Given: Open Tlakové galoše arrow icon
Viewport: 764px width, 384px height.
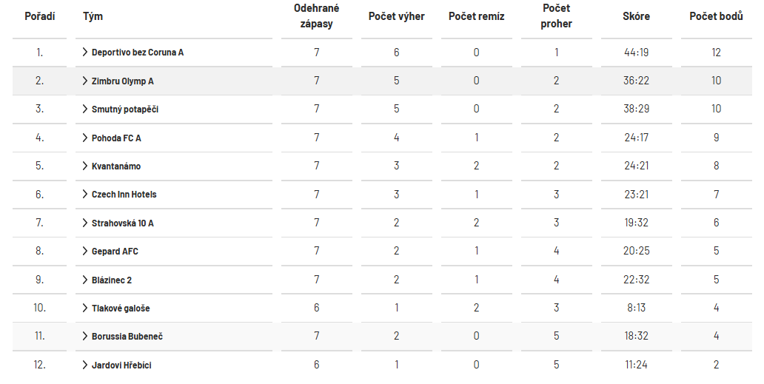Looking at the screenshot, I should [85, 308].
